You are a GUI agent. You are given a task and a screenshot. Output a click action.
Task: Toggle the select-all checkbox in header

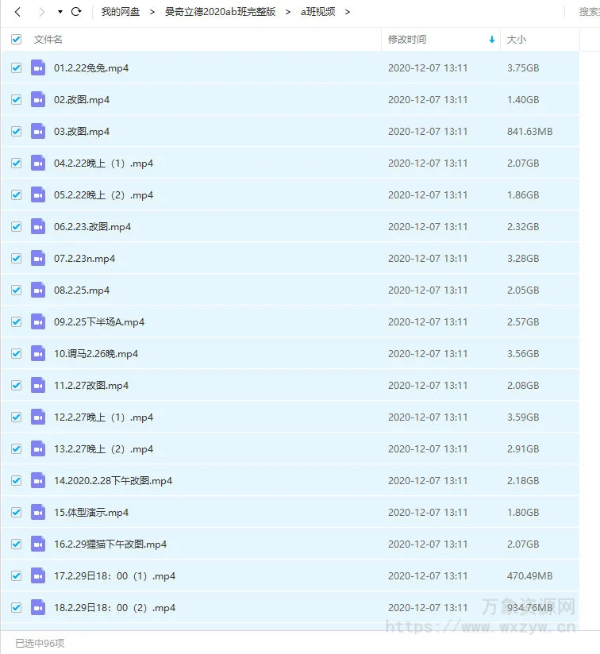point(17,40)
